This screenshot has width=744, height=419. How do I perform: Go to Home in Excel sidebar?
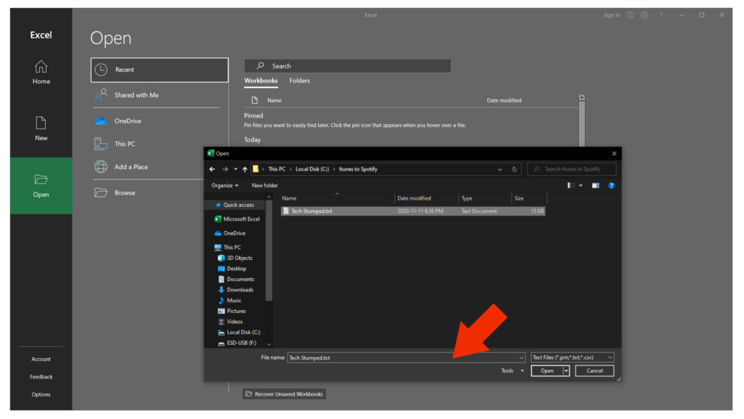pyautogui.click(x=41, y=73)
